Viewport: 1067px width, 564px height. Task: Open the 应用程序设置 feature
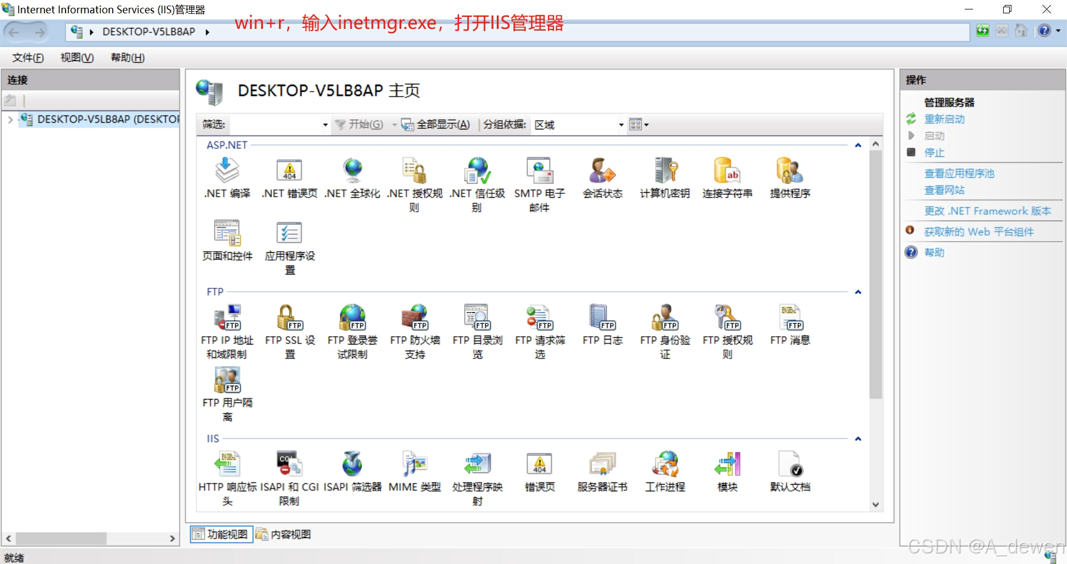pyautogui.click(x=290, y=247)
